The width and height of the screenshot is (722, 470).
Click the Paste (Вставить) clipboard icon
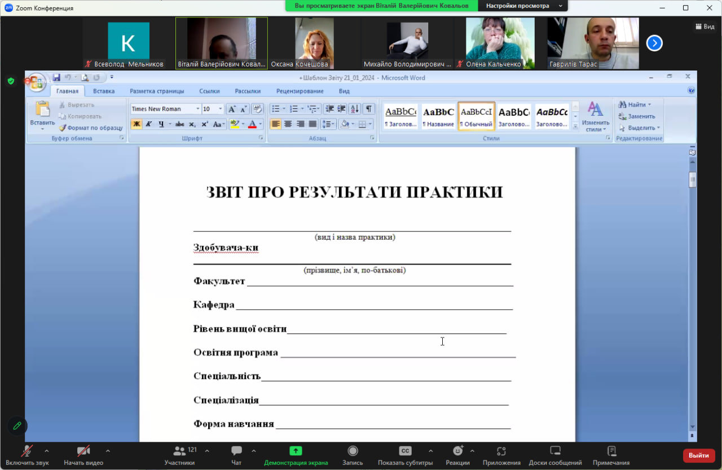pos(42,109)
